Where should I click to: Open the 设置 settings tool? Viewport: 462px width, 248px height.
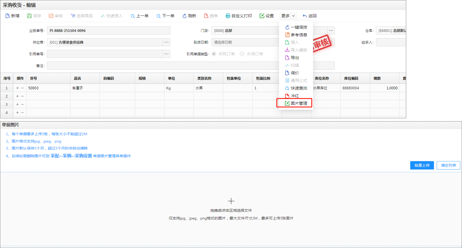[x=266, y=16]
